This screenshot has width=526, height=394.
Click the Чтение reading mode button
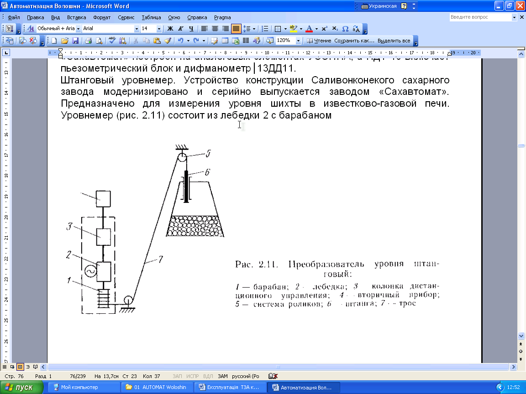(x=319, y=41)
